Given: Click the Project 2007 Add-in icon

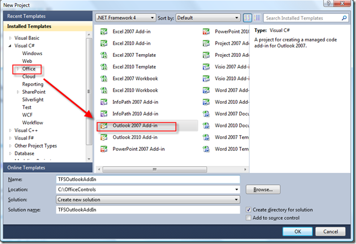Looking at the screenshot, I should coord(206,43).
